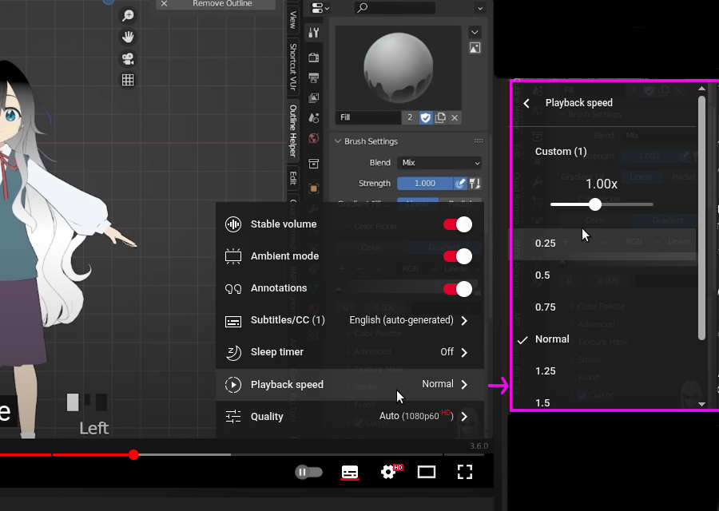The height and width of the screenshot is (511, 719).
Task: Click the properties search field
Action: (x=395, y=7)
